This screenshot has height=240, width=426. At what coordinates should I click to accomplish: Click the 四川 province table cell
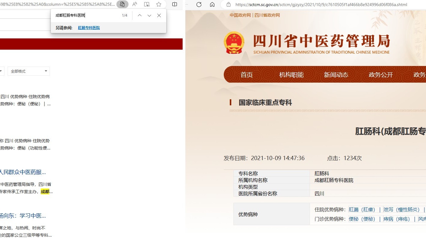tap(319, 194)
